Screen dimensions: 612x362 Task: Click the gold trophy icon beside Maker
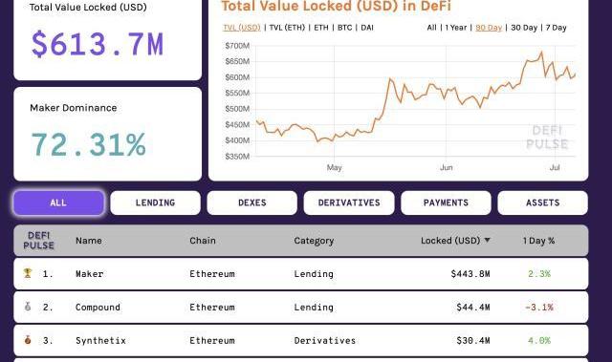(28, 273)
